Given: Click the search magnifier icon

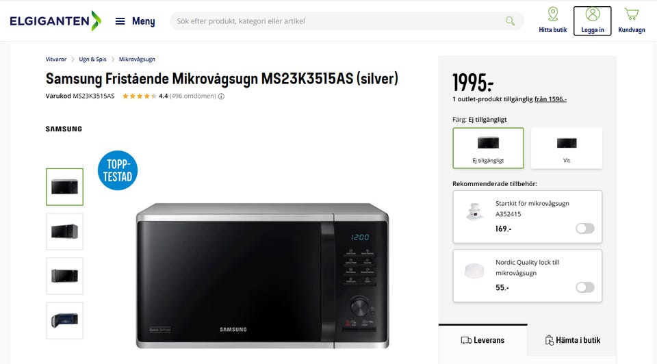Looking at the screenshot, I should (x=510, y=21).
